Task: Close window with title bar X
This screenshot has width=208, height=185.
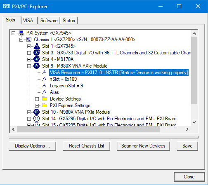Action: pyautogui.click(x=198, y=6)
